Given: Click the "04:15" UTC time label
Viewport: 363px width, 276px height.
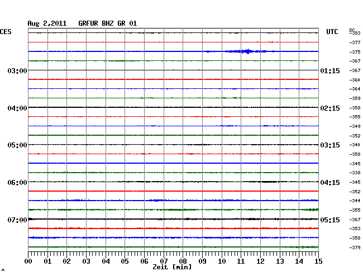Looking at the screenshot, I should pyautogui.click(x=330, y=183).
